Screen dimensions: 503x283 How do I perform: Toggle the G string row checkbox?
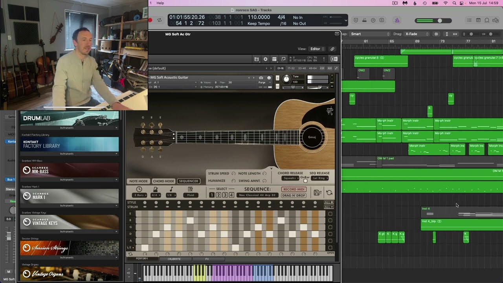[x=330, y=227]
